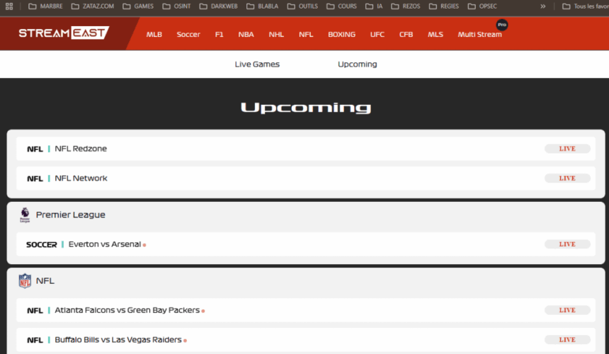Click the NFL section heading text

(x=45, y=280)
